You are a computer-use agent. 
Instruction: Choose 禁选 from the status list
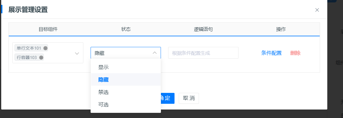point(126,92)
